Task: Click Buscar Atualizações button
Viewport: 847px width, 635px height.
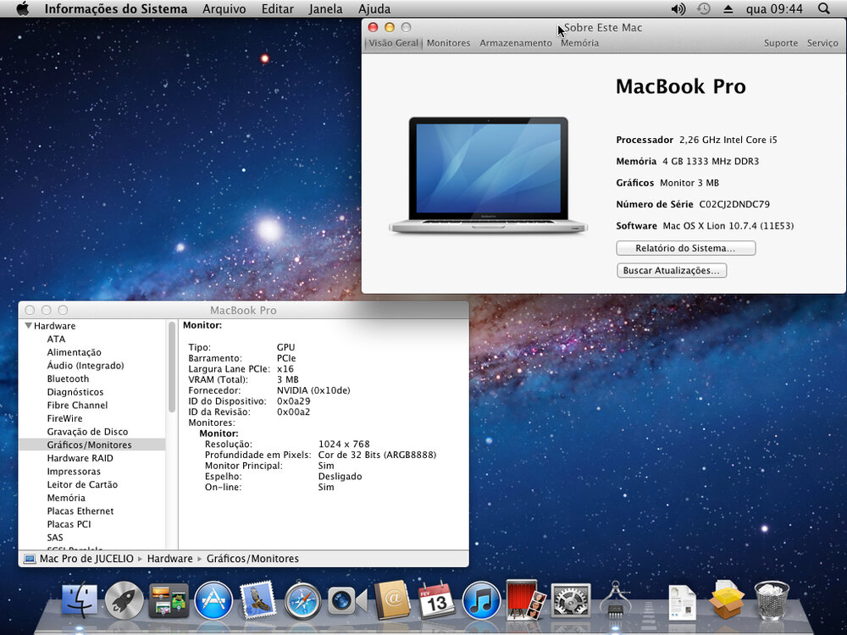Action: pos(671,271)
